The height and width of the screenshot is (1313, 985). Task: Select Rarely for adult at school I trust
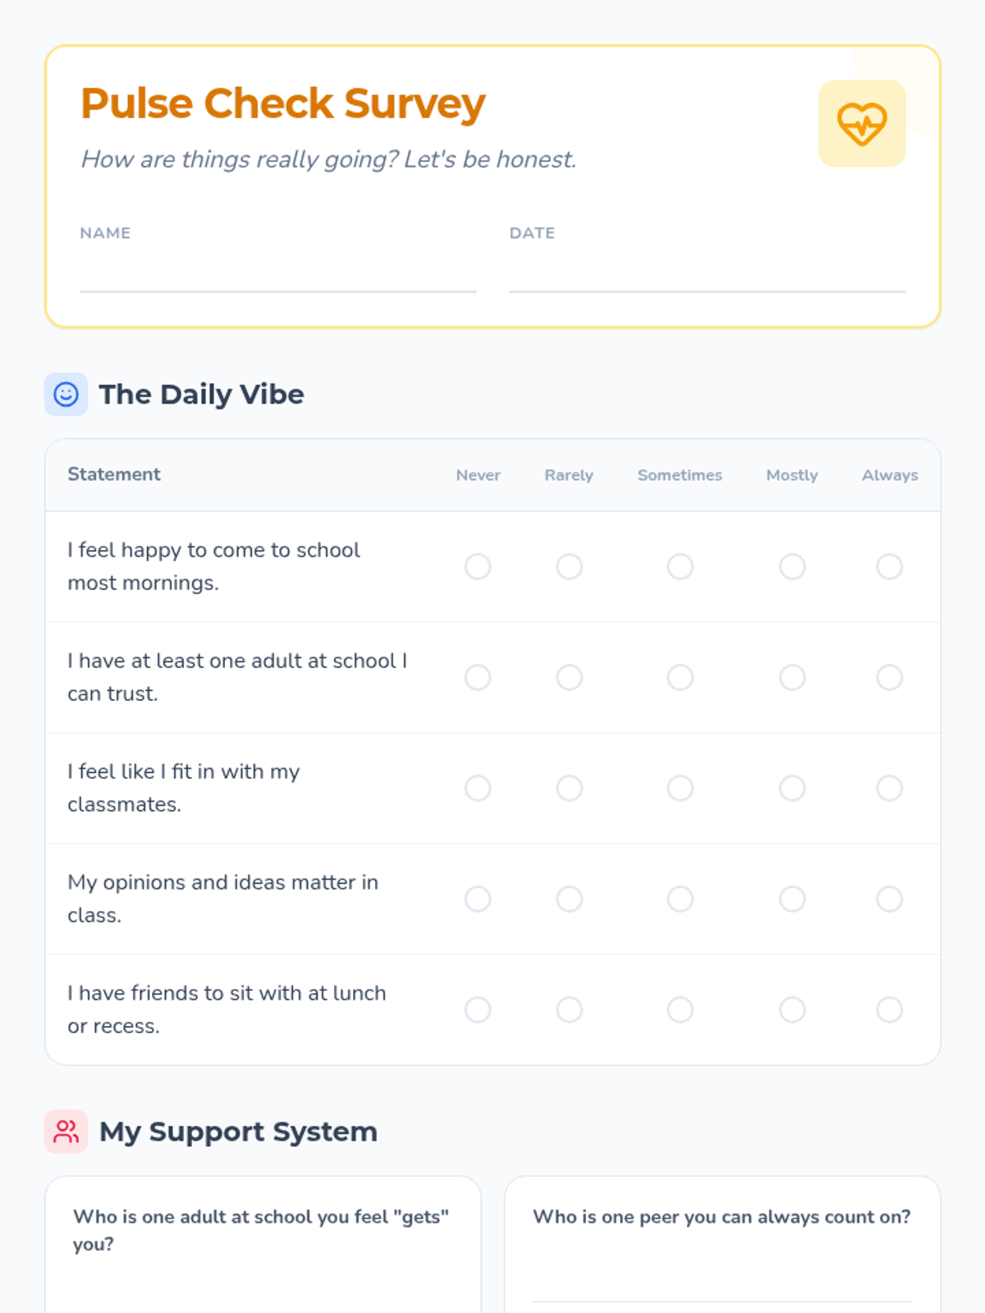[x=570, y=677]
